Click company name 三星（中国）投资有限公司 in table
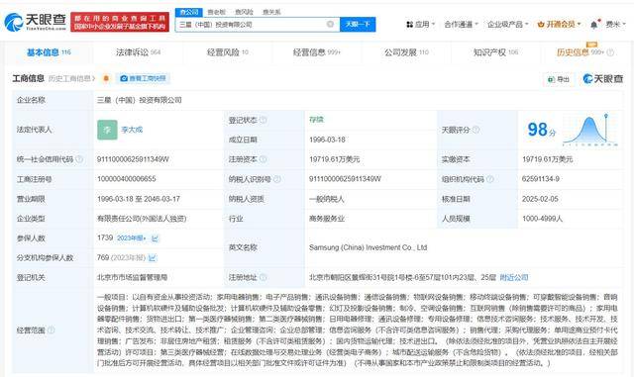This screenshot has width=634, height=377. pos(140,100)
